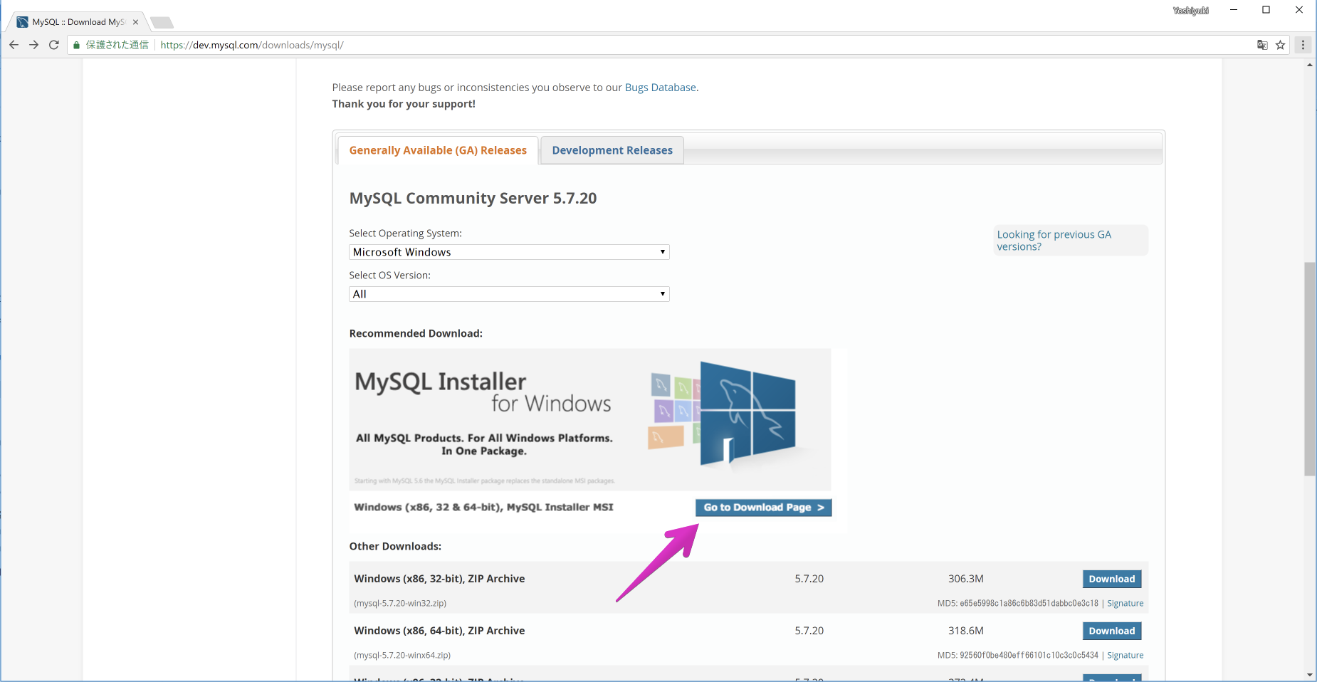
Task: Bookmark this page with the star icon
Action: tap(1281, 45)
